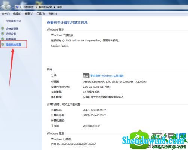Viewport: 188px width, 150px height.
Task: Click 系统和安全 in the address breadcrumb
Action: (45, 7)
